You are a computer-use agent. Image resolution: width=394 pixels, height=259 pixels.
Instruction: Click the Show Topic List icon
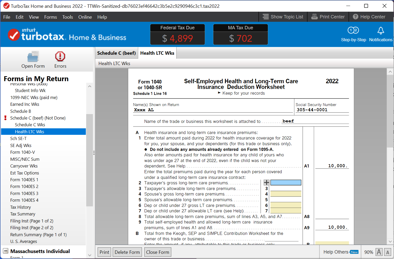tap(266, 17)
